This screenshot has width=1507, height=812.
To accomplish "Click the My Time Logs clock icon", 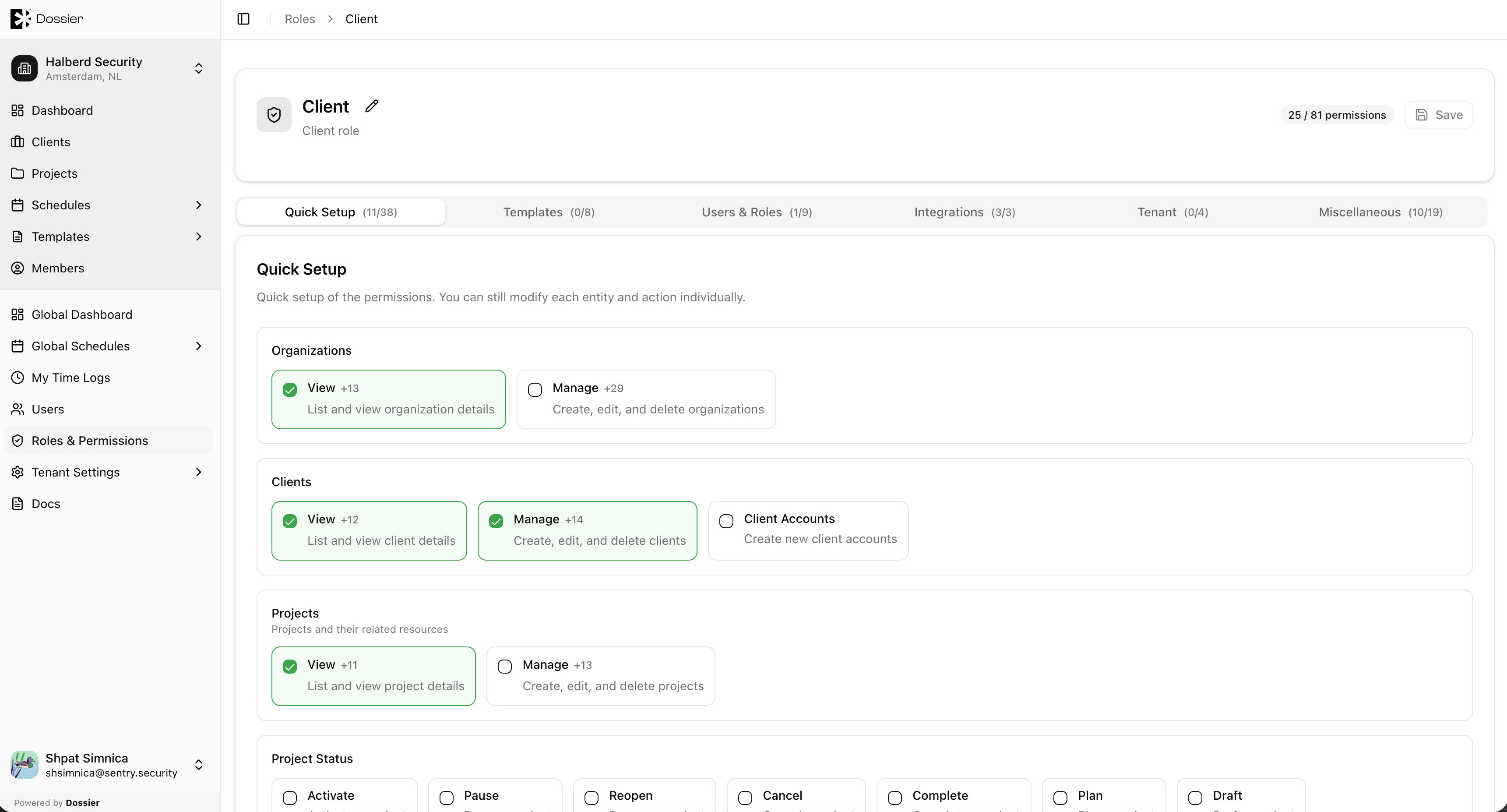I will click(18, 378).
